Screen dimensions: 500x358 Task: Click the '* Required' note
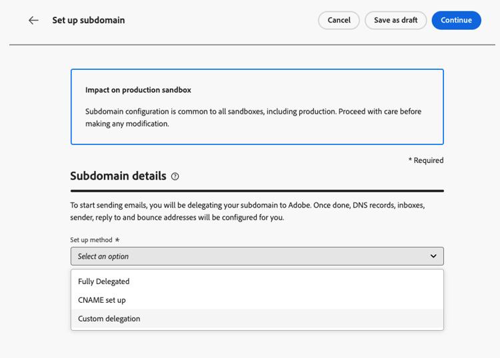[425, 160]
